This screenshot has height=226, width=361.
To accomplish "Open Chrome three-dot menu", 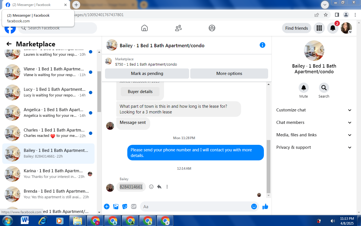I will (355, 15).
